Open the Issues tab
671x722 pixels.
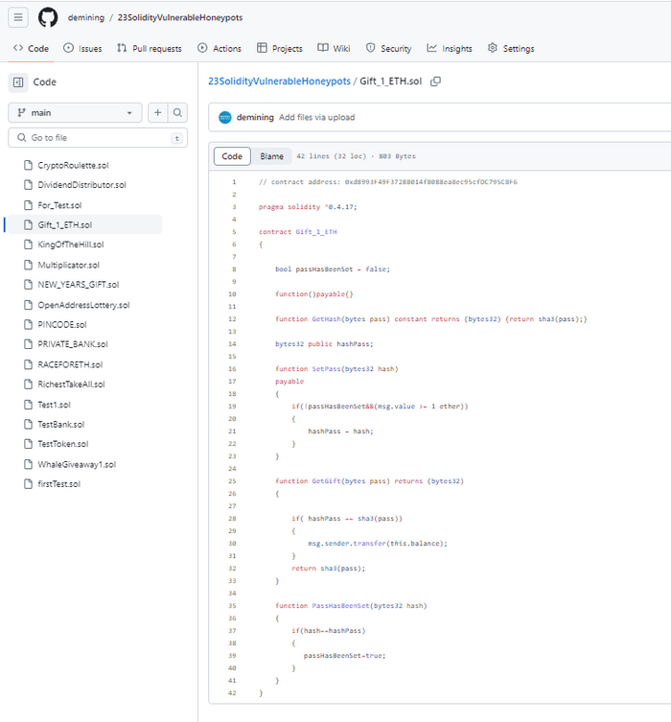(x=82, y=48)
